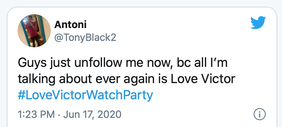
Task: Open the #LoveVictorWatchParty hashtag
Action: point(85,95)
